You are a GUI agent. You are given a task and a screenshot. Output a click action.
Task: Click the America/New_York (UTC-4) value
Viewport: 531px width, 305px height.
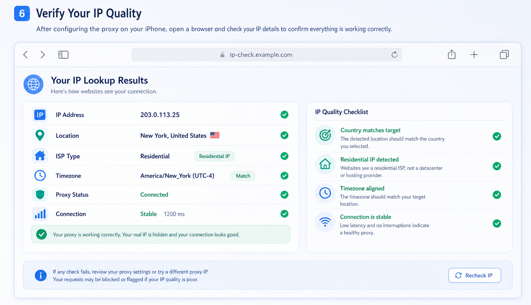177,176
